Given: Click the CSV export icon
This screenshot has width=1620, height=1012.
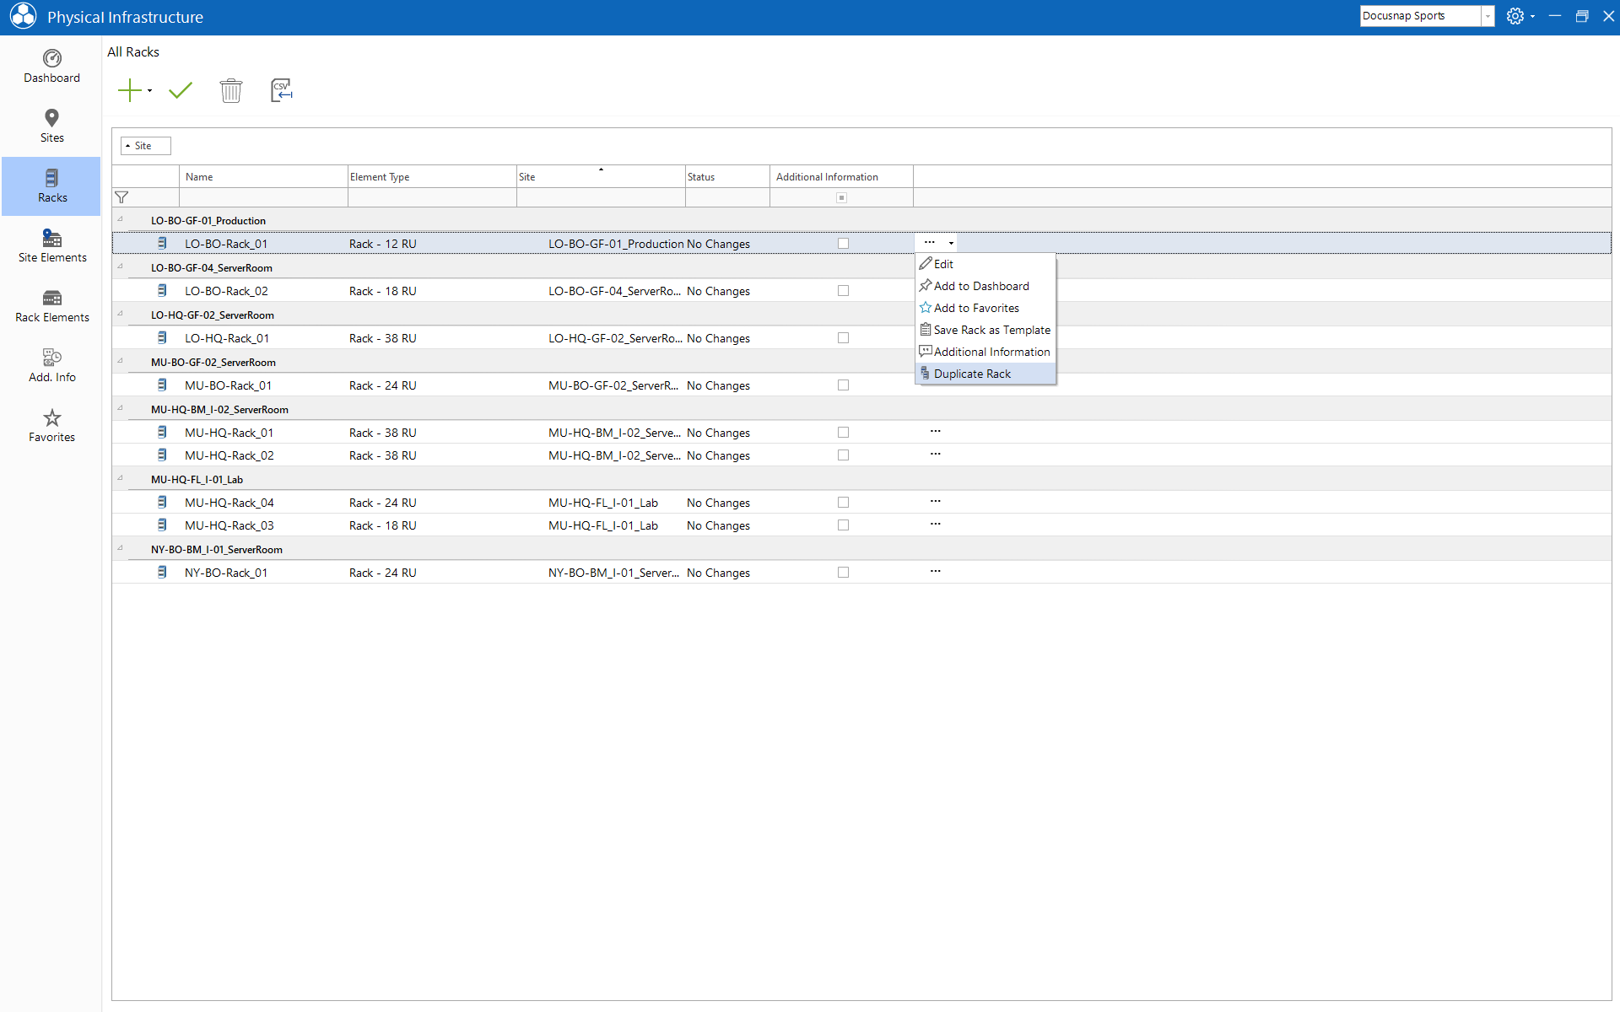Looking at the screenshot, I should point(282,90).
